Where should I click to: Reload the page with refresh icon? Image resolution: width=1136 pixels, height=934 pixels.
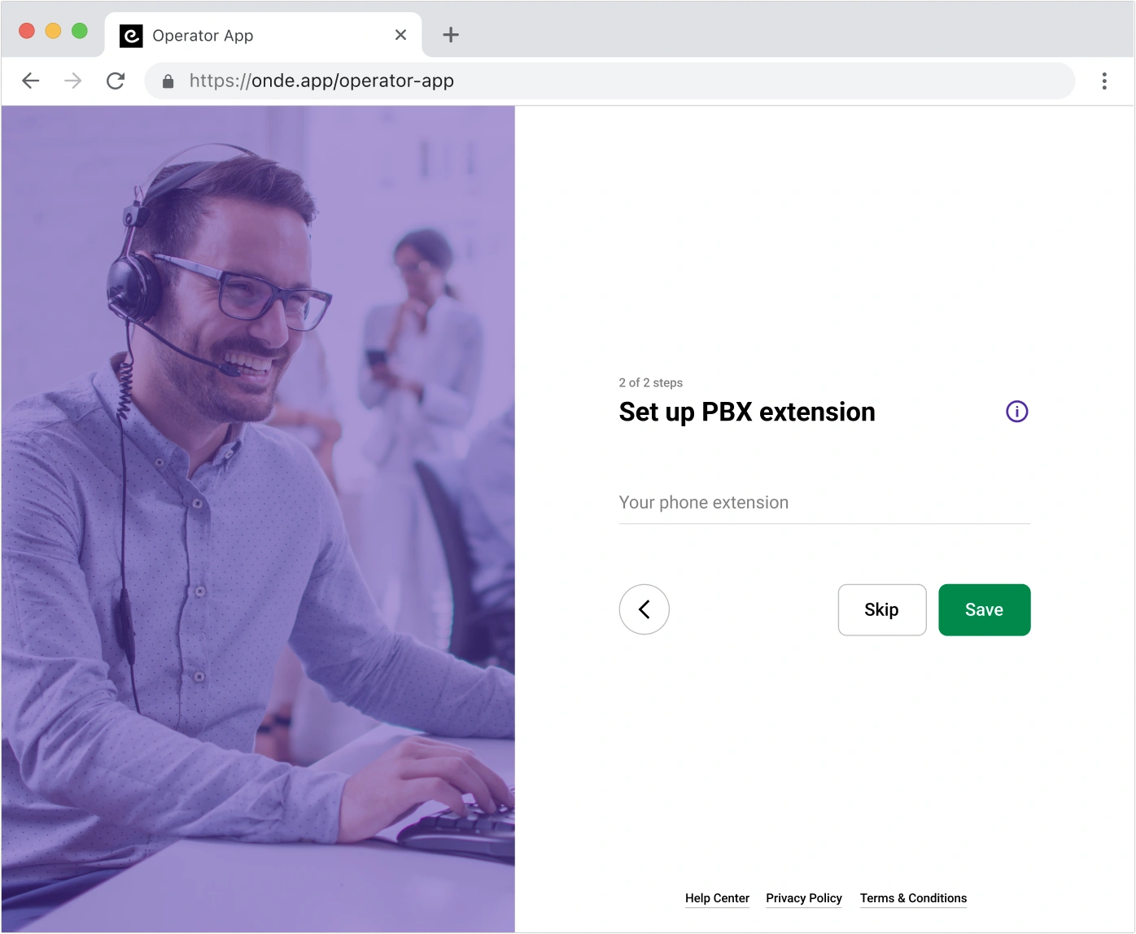click(x=116, y=81)
